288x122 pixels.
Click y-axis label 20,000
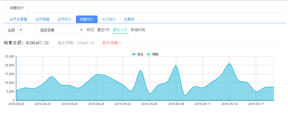9,65
